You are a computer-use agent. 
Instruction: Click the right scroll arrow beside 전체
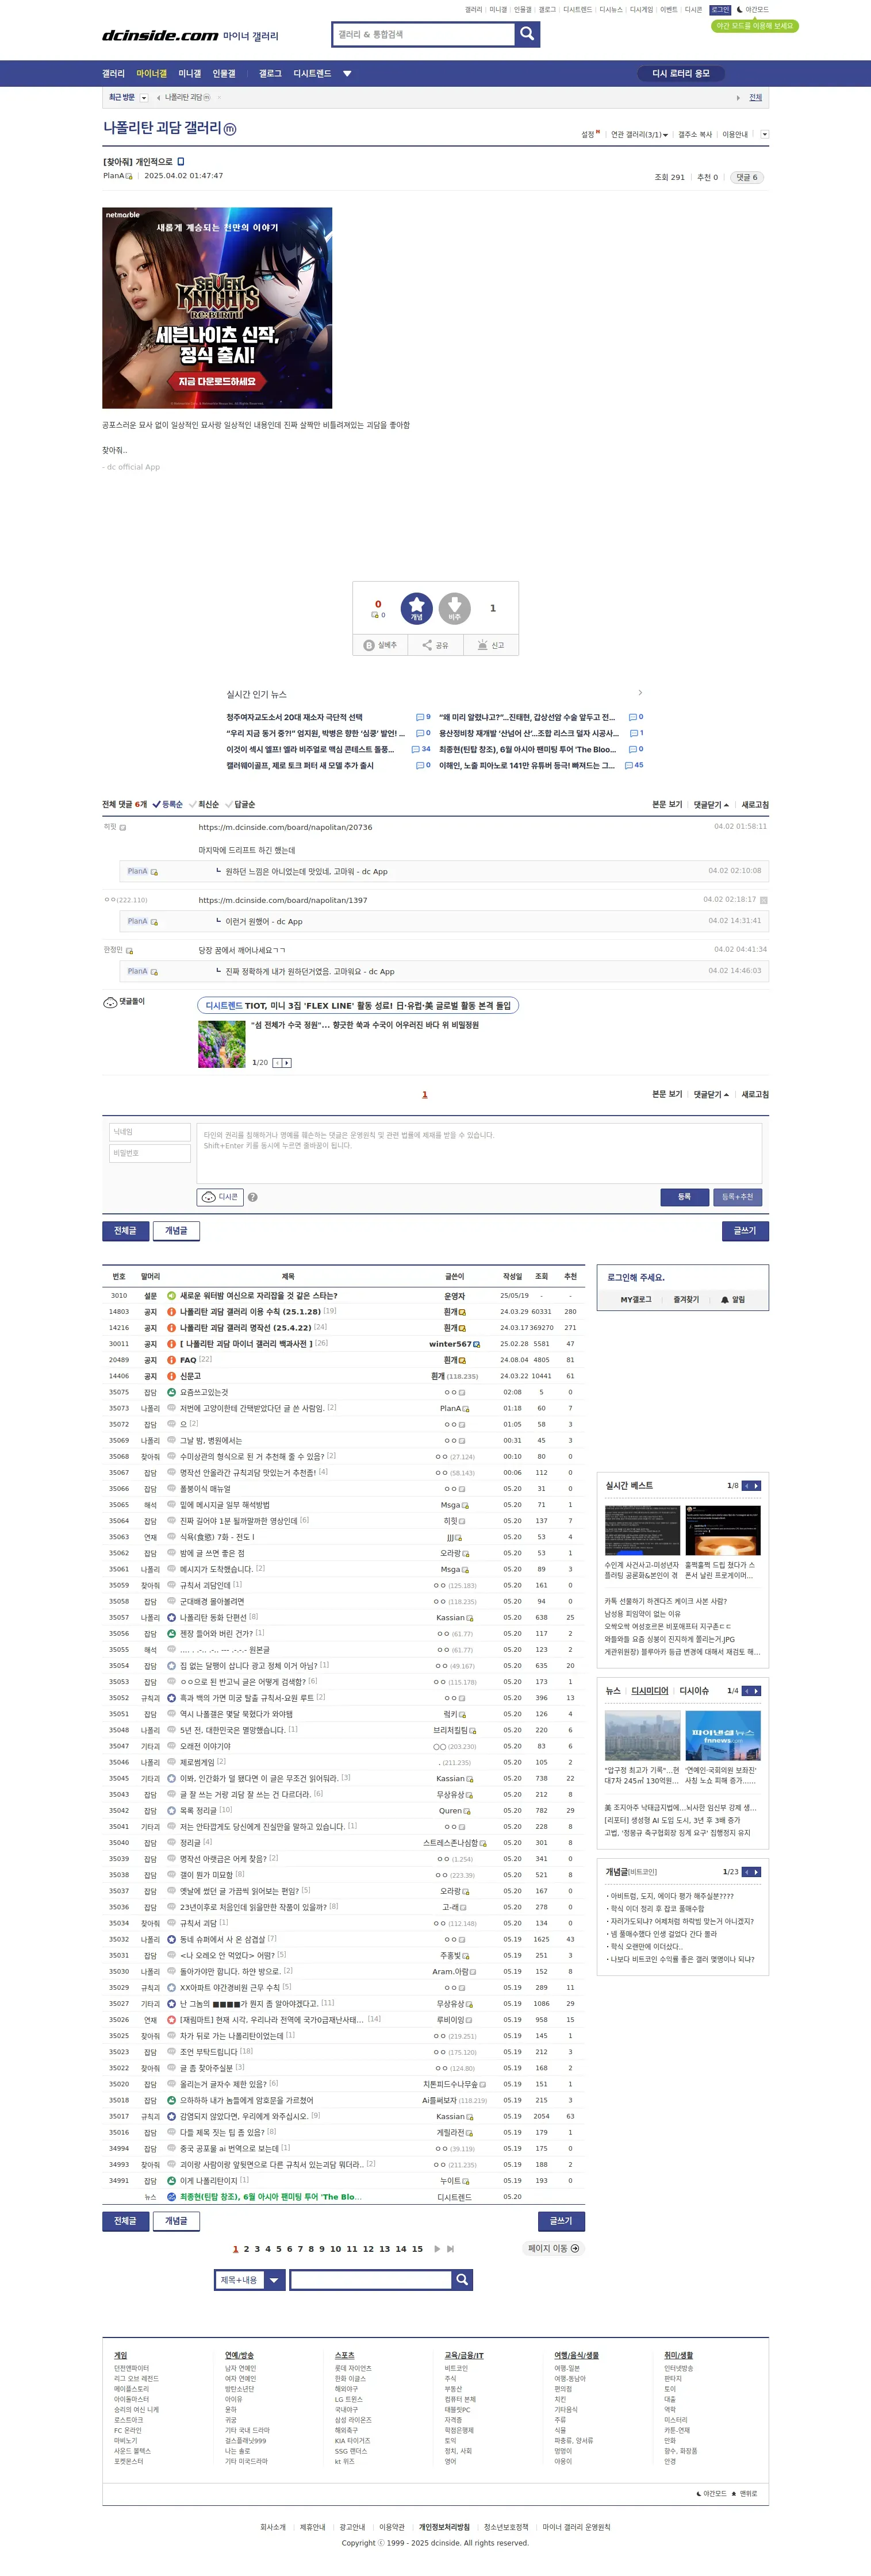tap(738, 98)
